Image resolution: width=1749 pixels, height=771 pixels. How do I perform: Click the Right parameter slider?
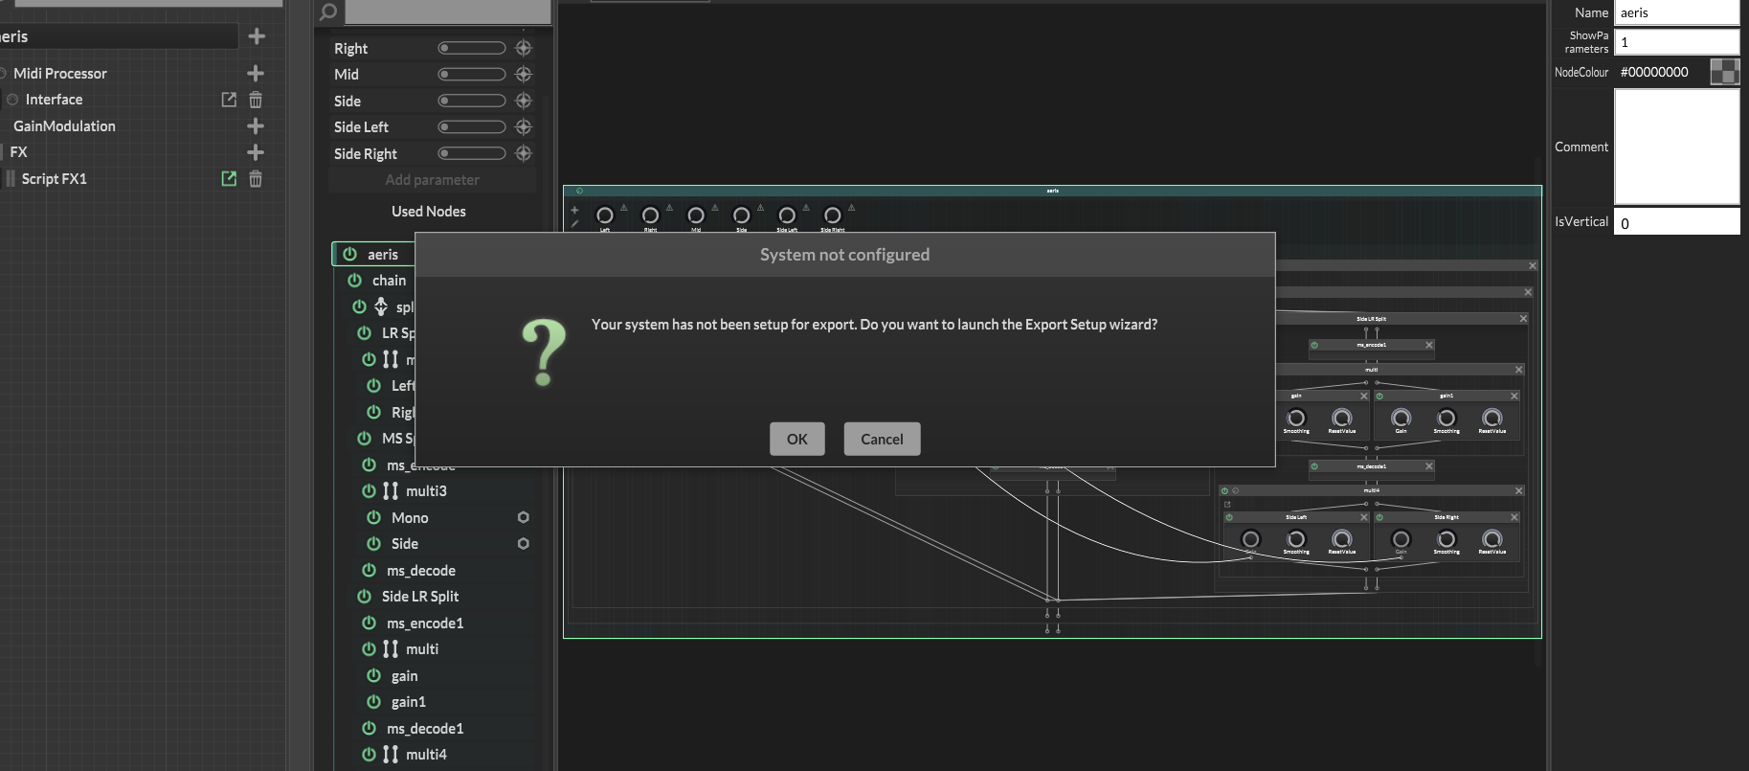(x=472, y=48)
